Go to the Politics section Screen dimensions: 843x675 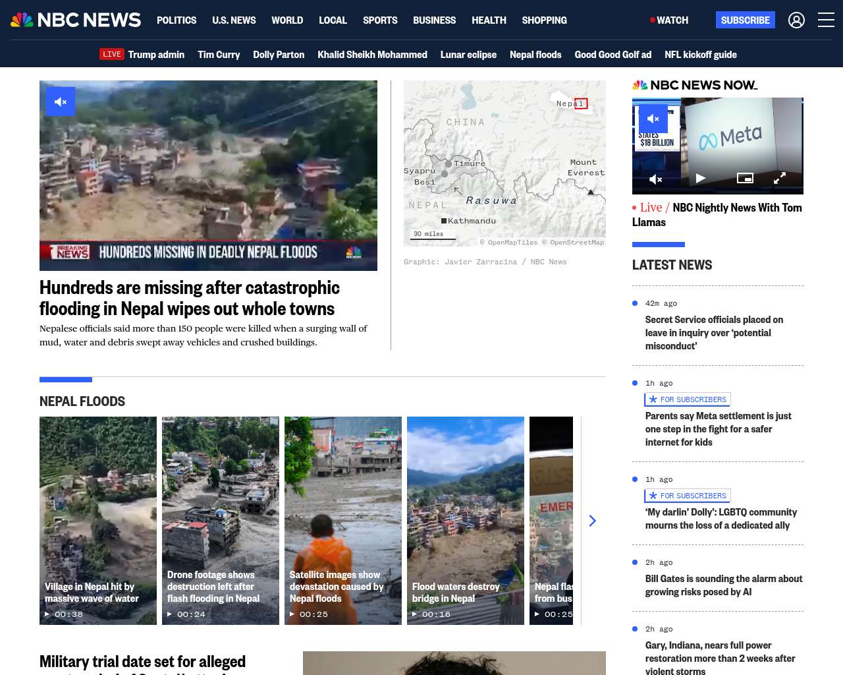pos(177,20)
